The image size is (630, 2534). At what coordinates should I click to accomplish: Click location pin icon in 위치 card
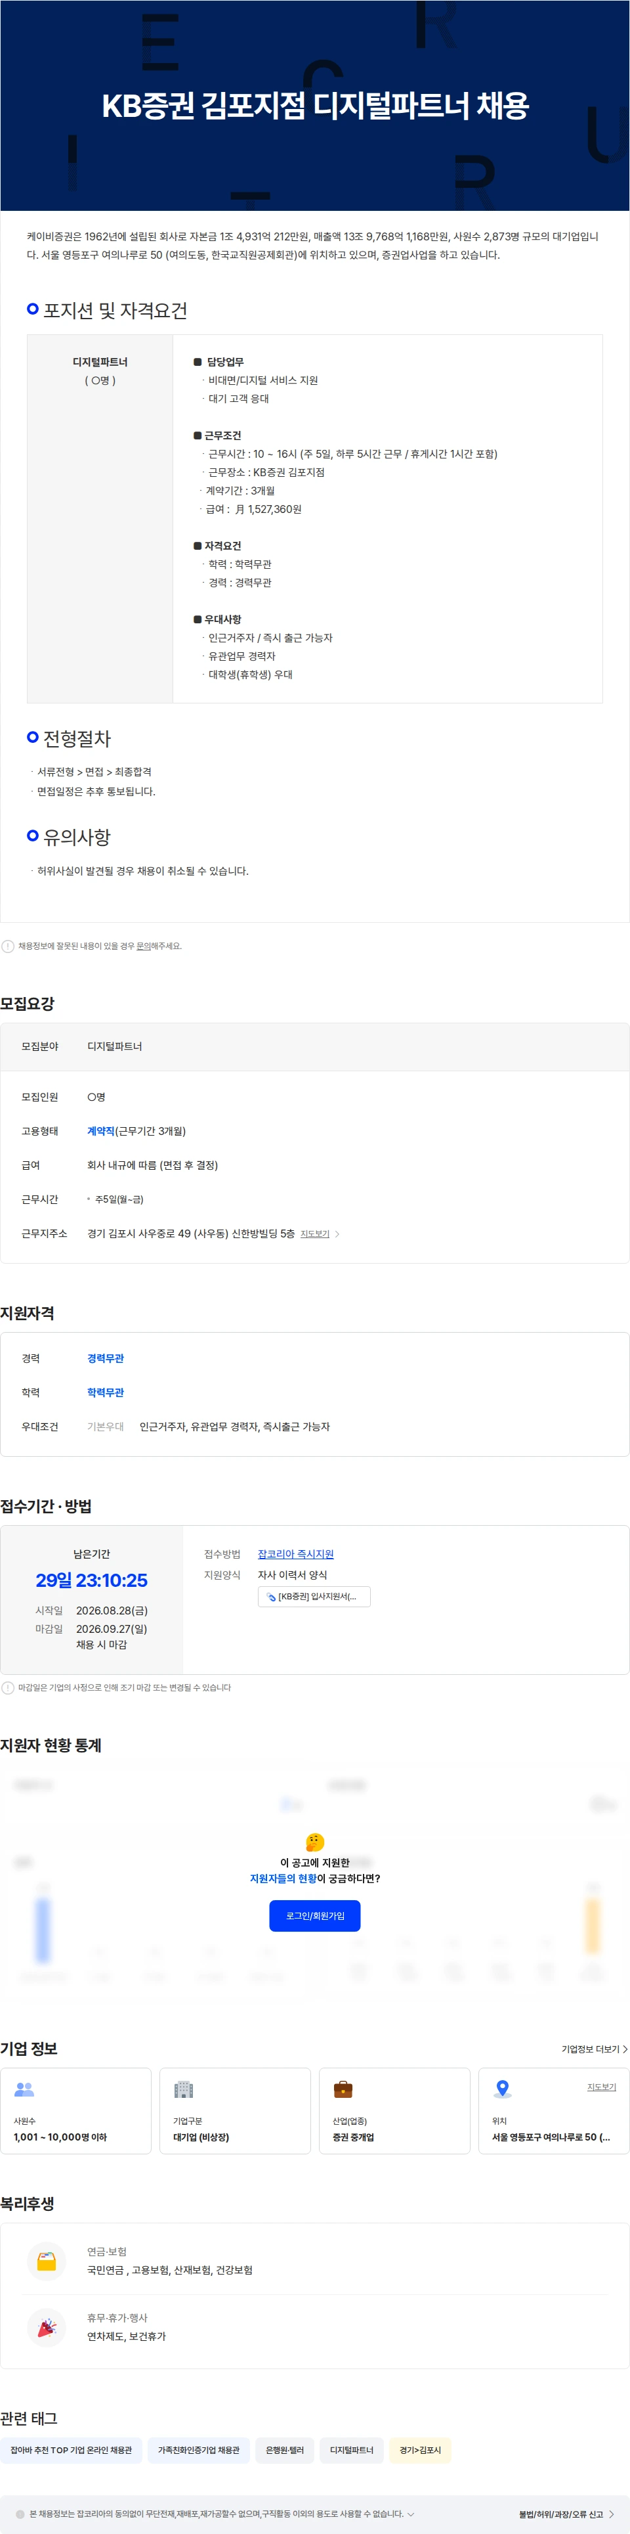(502, 2089)
